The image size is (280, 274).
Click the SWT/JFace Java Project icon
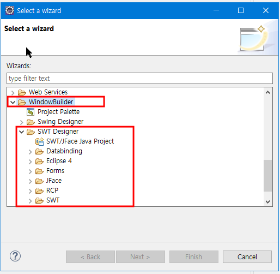point(40,141)
